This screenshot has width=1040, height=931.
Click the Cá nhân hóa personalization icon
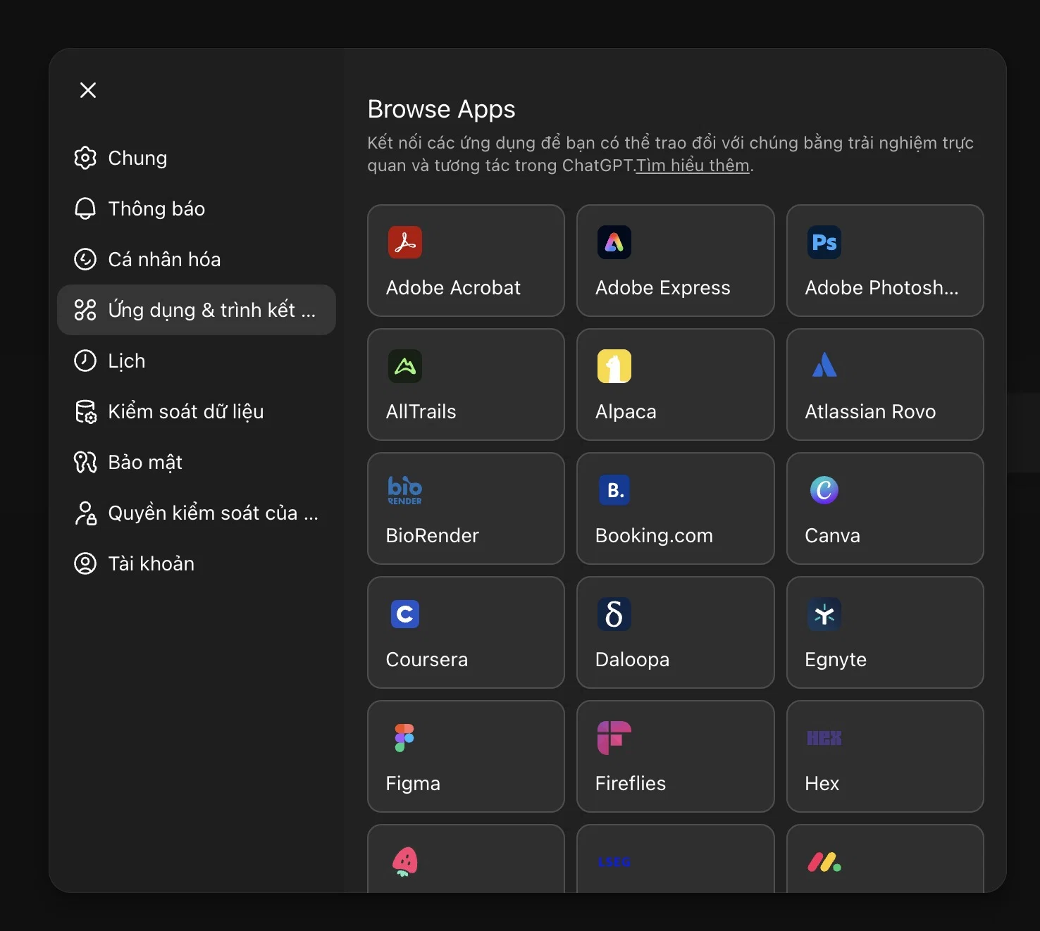click(x=85, y=259)
